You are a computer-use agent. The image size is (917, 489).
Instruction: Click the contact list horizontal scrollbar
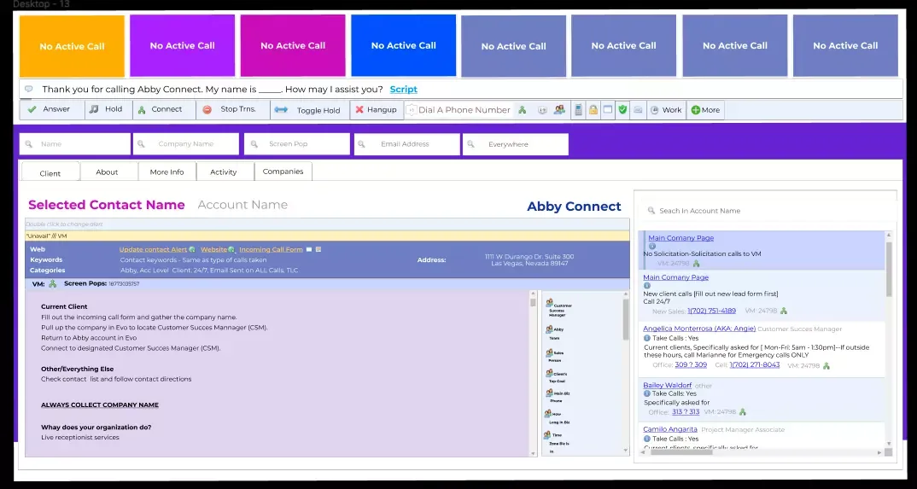[762, 452]
